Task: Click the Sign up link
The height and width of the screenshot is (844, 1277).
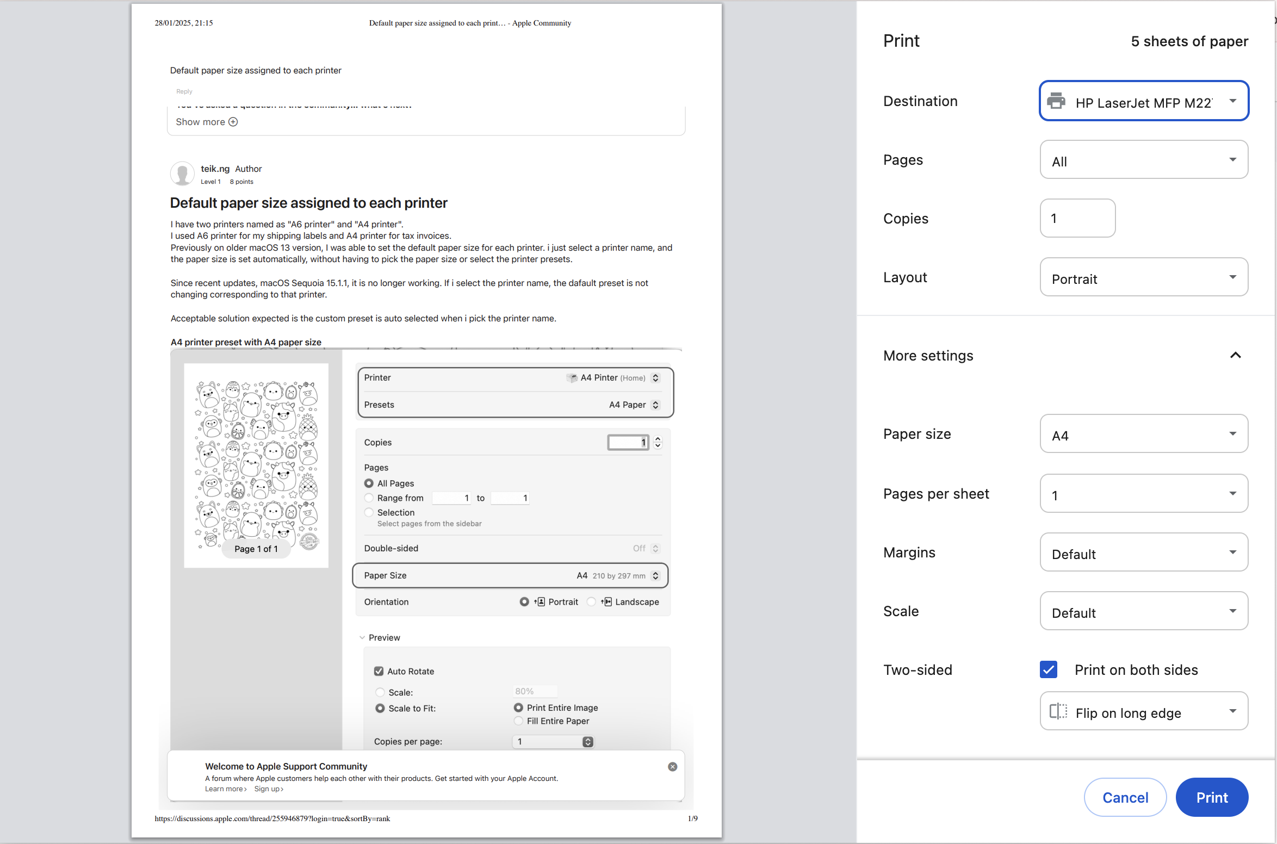Action: click(268, 789)
